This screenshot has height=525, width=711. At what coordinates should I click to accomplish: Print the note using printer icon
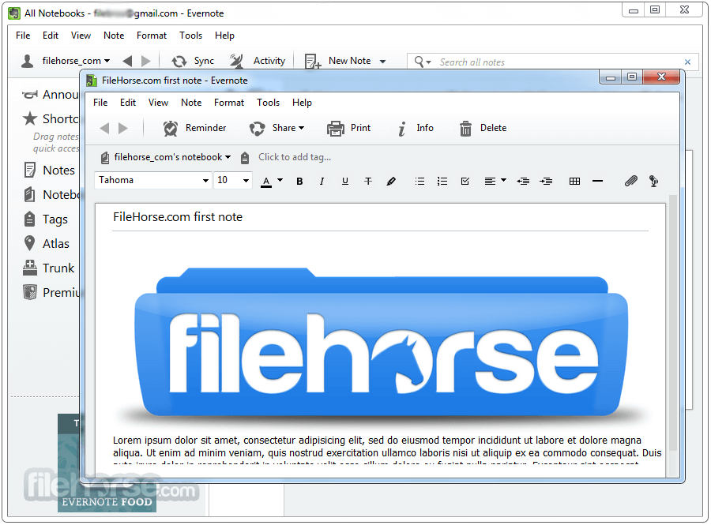tap(336, 128)
